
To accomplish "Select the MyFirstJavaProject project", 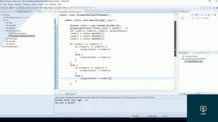I will pyautogui.click(x=11, y=47).
